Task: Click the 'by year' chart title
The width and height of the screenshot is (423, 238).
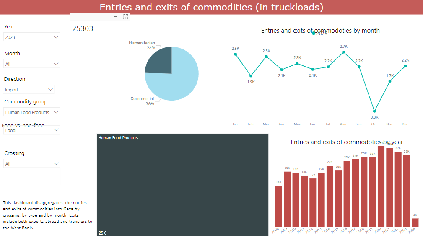Action: 347,142
